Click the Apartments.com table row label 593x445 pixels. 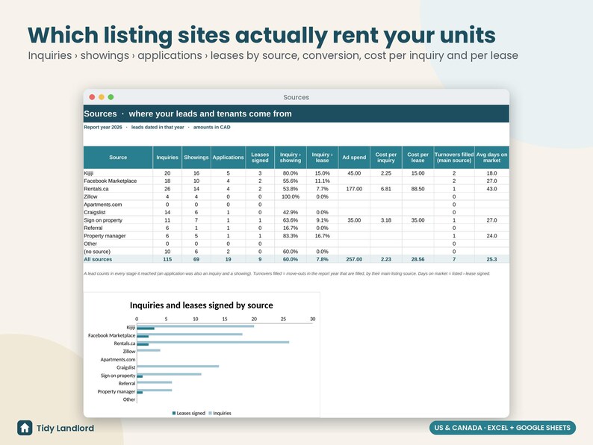click(x=103, y=205)
